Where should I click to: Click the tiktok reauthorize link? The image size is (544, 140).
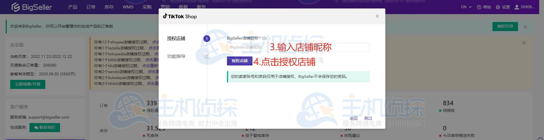click(x=153, y=84)
